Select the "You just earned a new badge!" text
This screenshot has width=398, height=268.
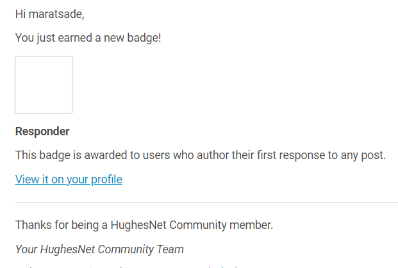[x=88, y=38]
